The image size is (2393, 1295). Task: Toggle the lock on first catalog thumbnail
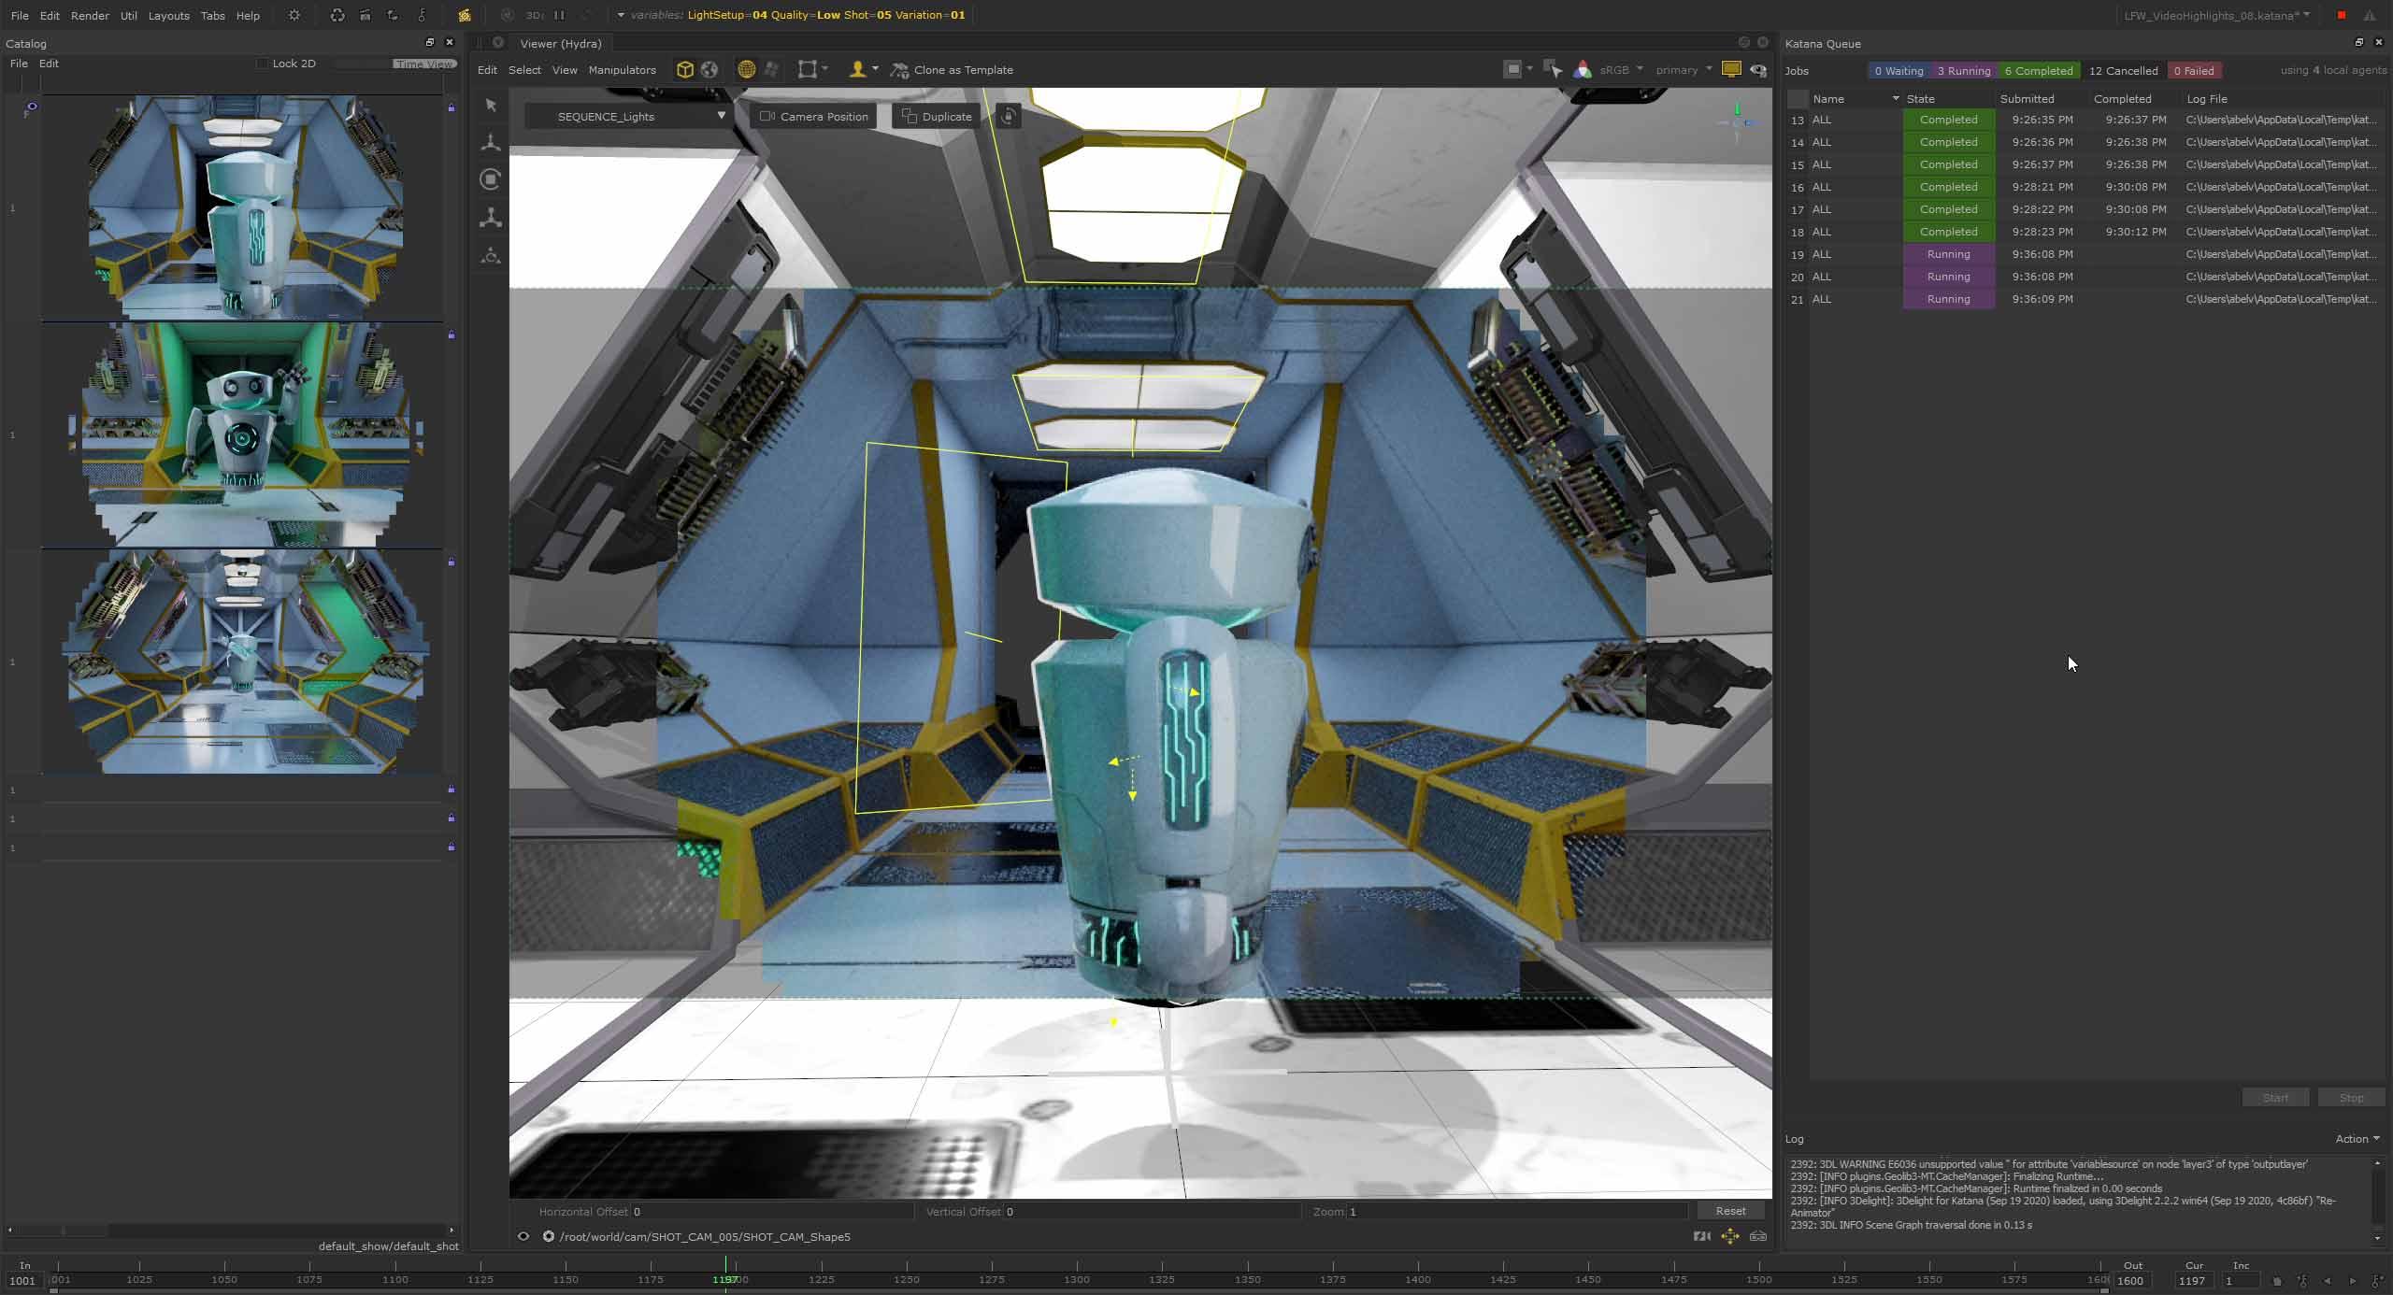pyautogui.click(x=451, y=107)
